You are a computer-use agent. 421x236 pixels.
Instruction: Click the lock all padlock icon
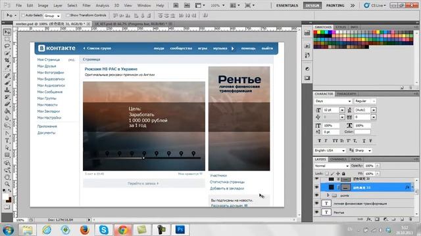[x=343, y=174]
